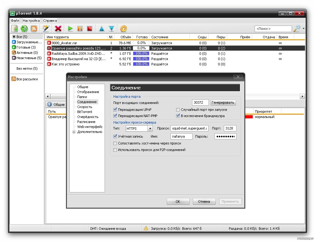Click the Move Down Queue arrow icon
Image resolution: width=315 pixels, height=241 pixels.
(111, 29)
